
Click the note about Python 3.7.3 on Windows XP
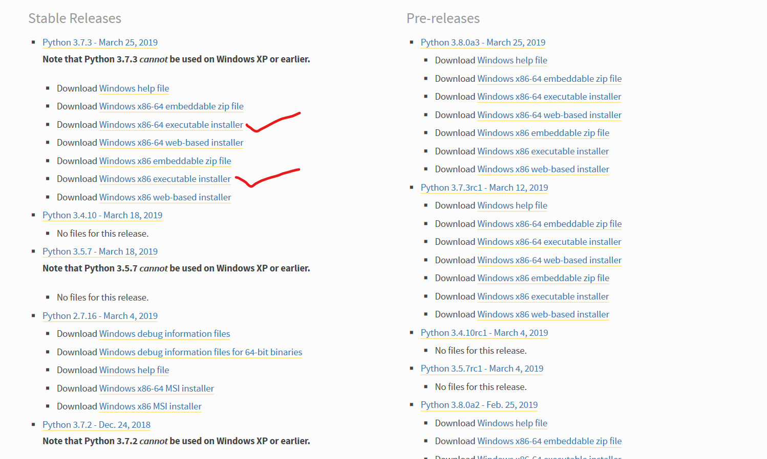click(176, 59)
